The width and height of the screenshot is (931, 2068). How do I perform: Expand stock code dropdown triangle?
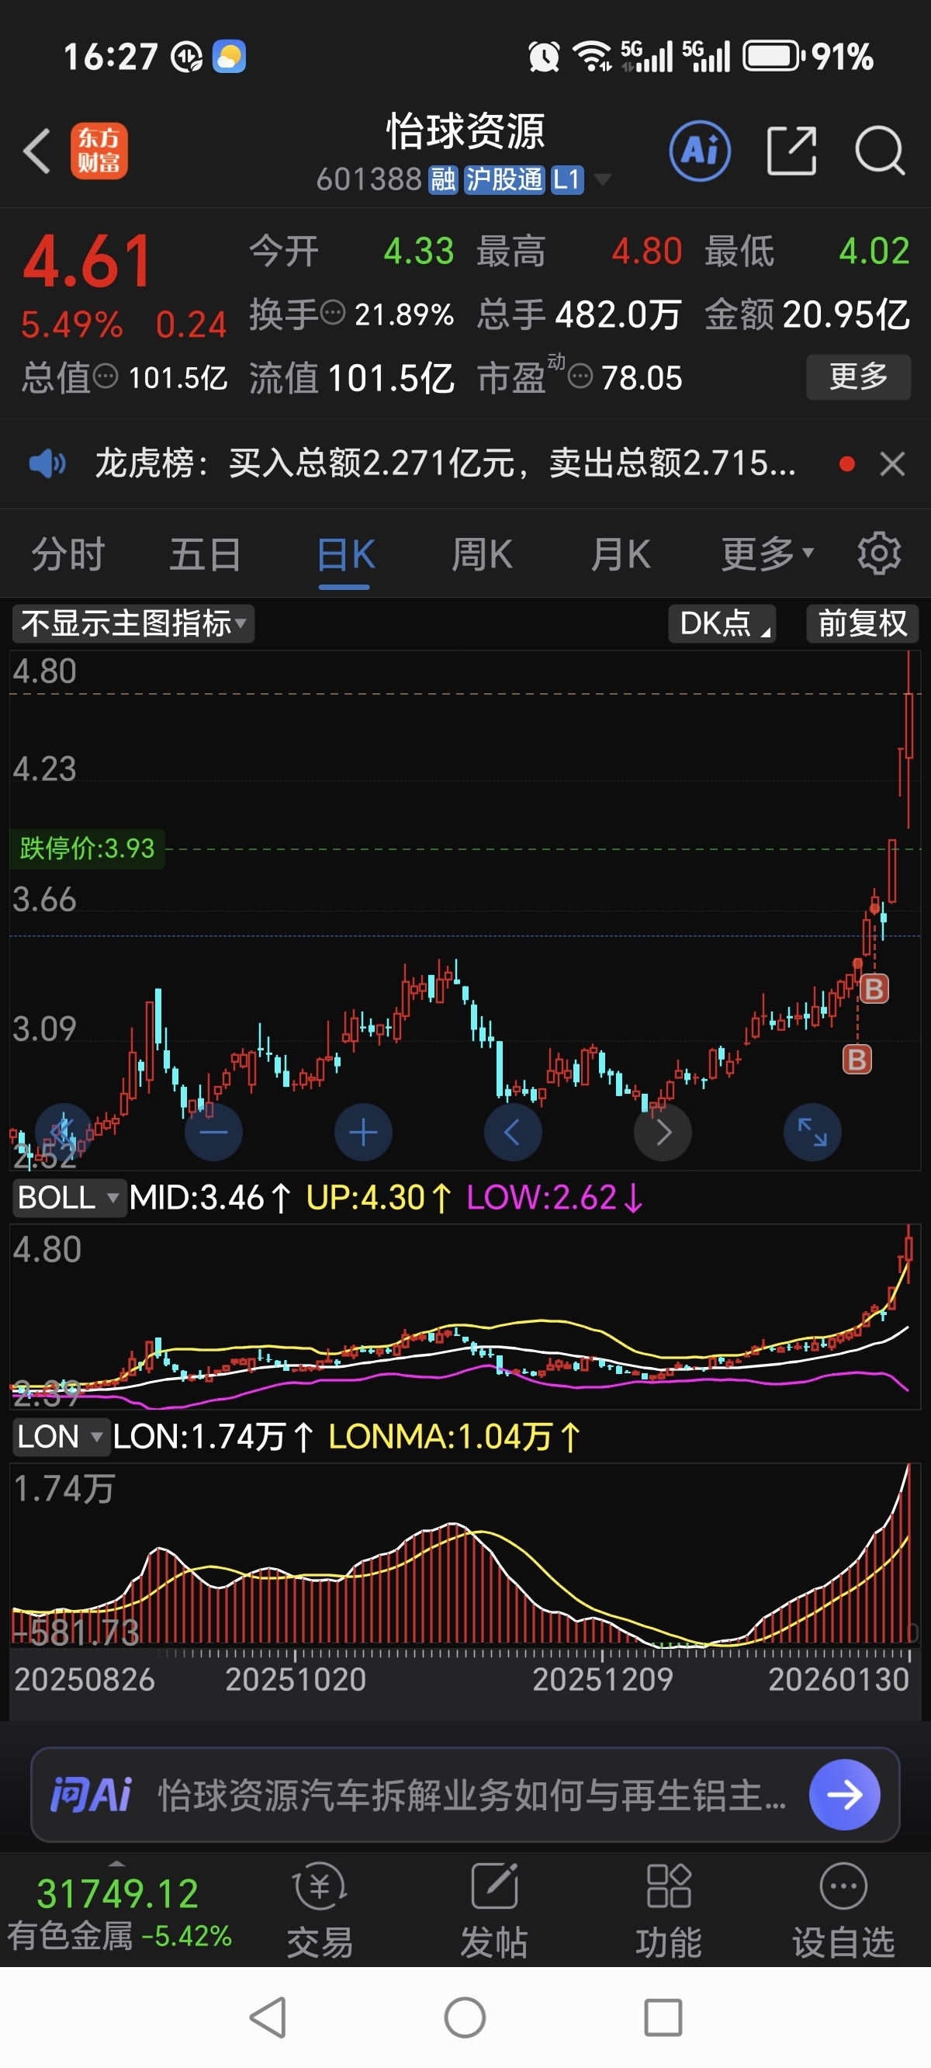pos(602,179)
